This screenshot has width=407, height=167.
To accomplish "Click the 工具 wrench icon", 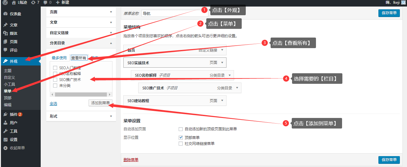I will pyautogui.click(x=5, y=131).
